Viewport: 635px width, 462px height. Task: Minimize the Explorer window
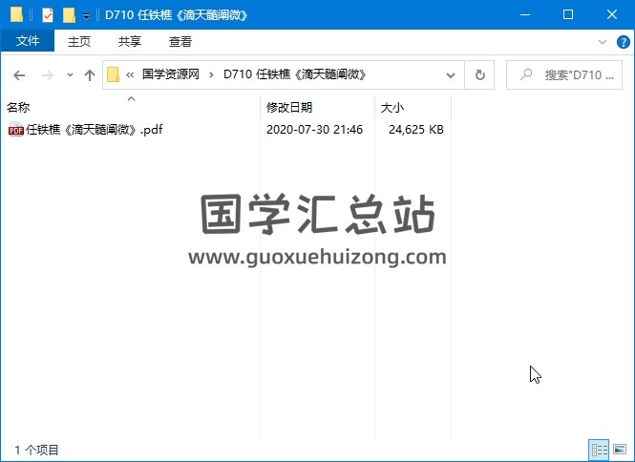[x=525, y=14]
